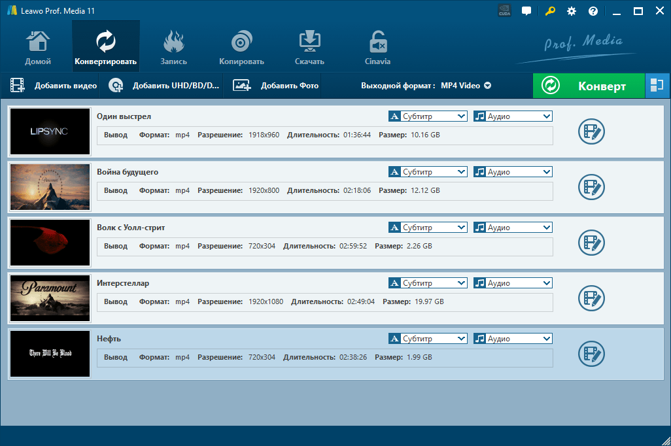Click edit video icon for Интерстеллар
This screenshot has width=671, height=446.
pyautogui.click(x=591, y=298)
